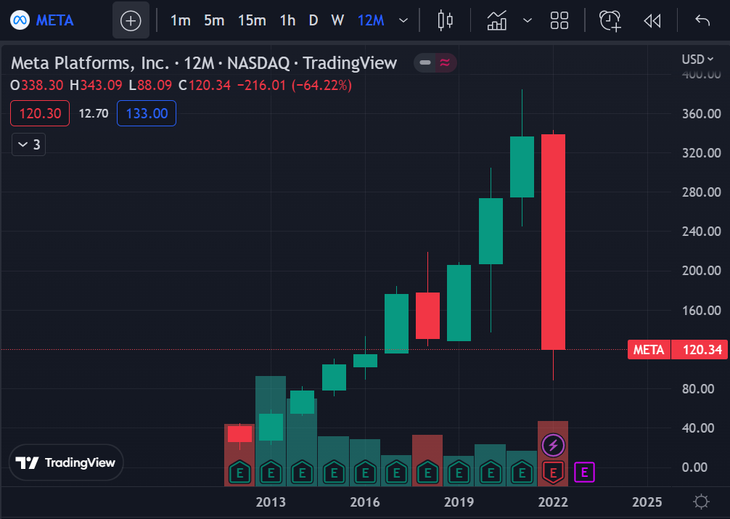Open the purple lightning event marker
730x519 pixels.
coord(553,446)
